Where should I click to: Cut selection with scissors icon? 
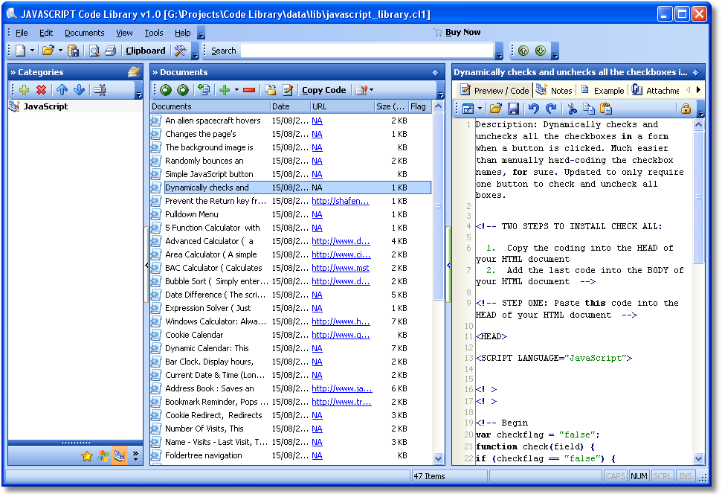[572, 109]
